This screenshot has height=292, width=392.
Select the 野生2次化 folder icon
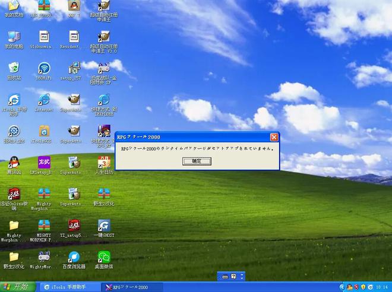[14, 260]
